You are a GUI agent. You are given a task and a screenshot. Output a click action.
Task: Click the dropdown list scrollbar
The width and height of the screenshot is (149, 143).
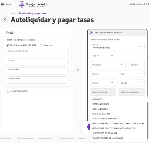click(148, 121)
